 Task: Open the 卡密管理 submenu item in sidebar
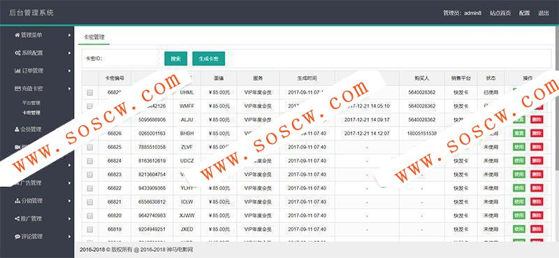coord(31,113)
